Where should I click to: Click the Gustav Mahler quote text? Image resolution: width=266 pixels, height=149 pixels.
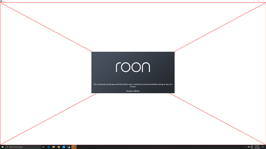click(x=133, y=85)
